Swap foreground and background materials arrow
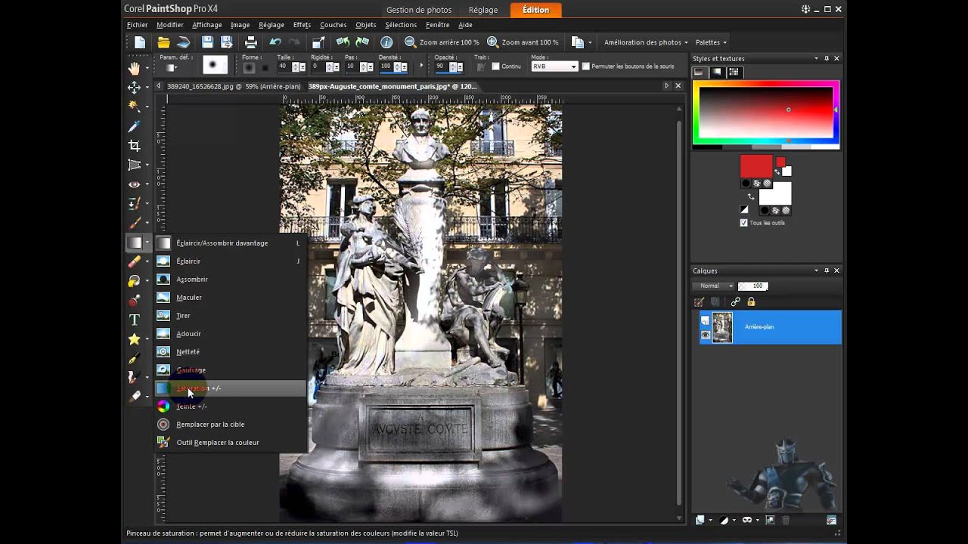The height and width of the screenshot is (544, 968). (751, 197)
